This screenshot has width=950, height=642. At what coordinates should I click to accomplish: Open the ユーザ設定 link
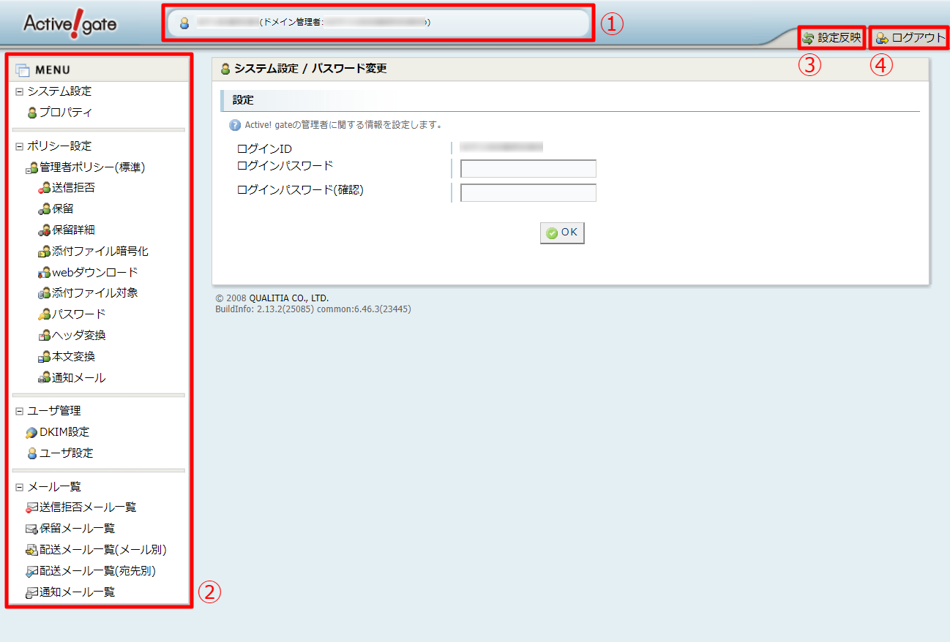coord(66,453)
